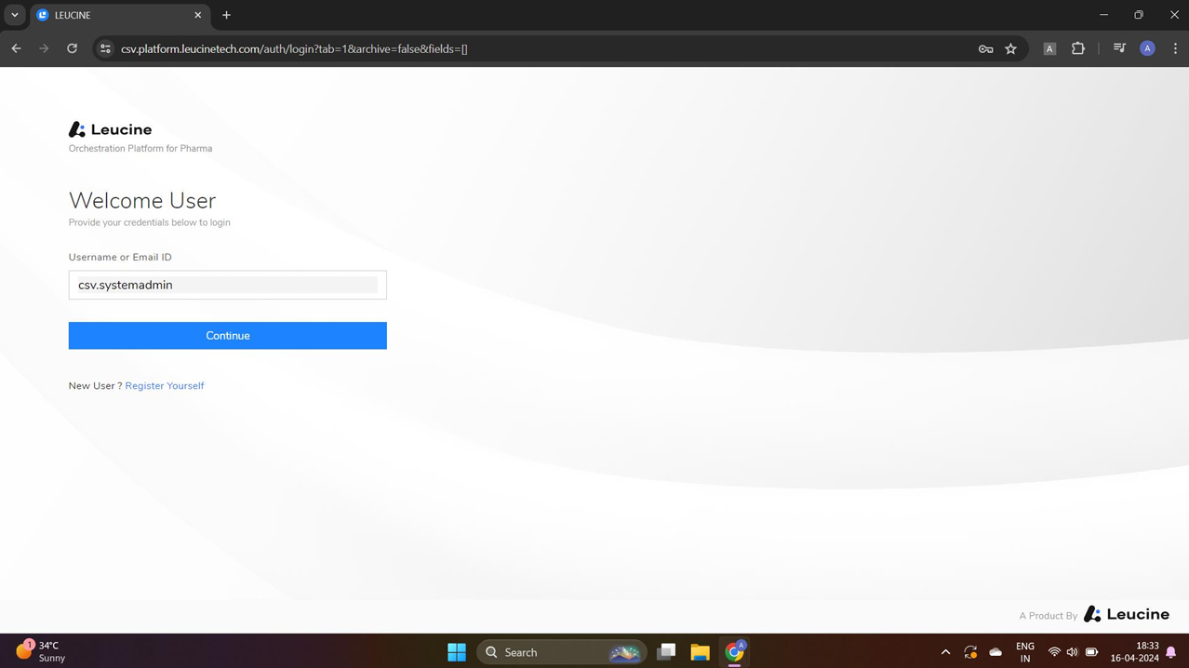This screenshot has height=668, width=1189.
Task: Click the Leucine logo in footer
Action: pos(1127,614)
